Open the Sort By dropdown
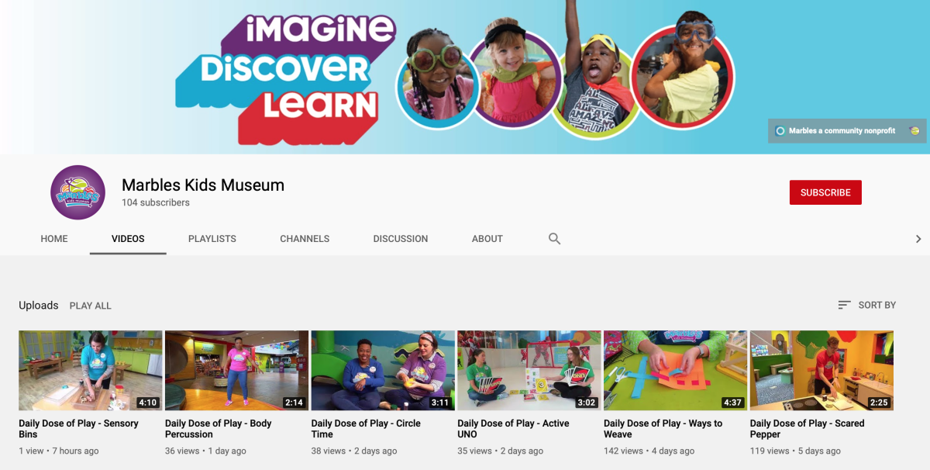This screenshot has height=470, width=930. click(x=867, y=305)
